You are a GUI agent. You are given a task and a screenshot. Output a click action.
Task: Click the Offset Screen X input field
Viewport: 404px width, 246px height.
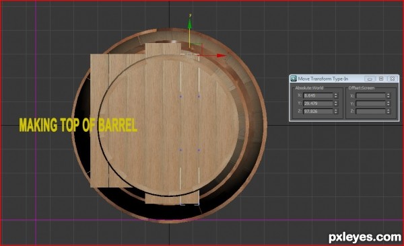click(x=370, y=95)
